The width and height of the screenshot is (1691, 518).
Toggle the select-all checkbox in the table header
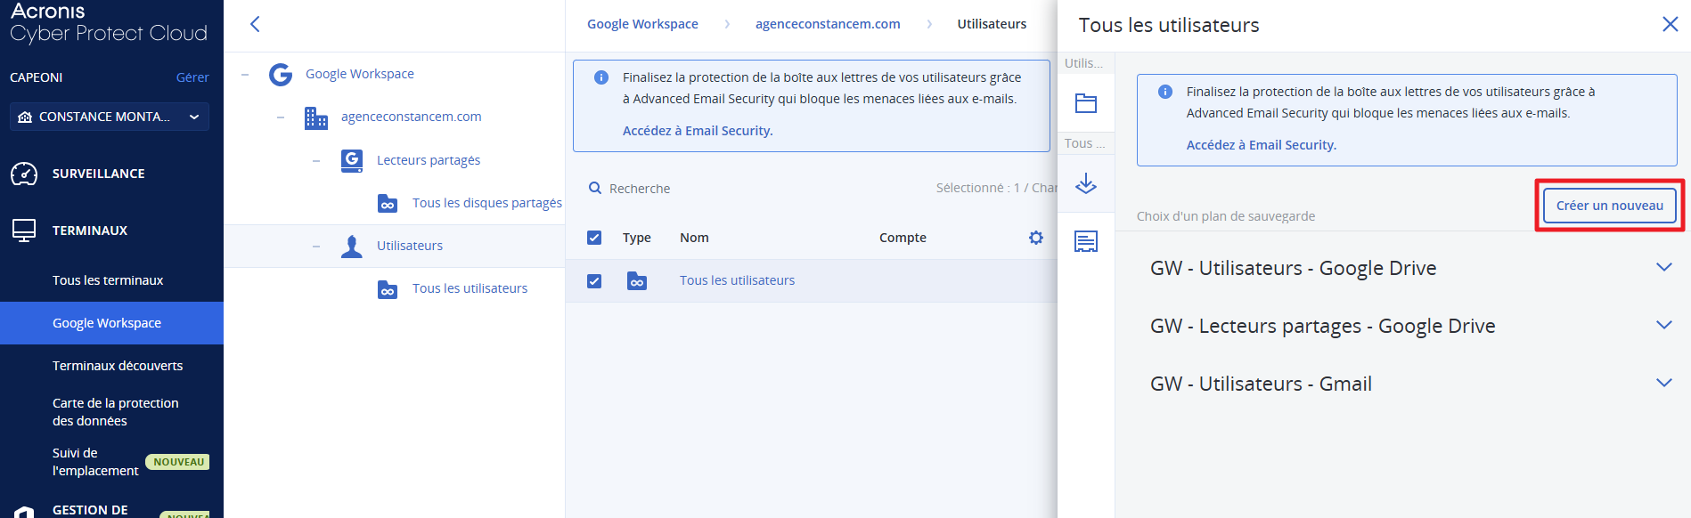(x=594, y=238)
